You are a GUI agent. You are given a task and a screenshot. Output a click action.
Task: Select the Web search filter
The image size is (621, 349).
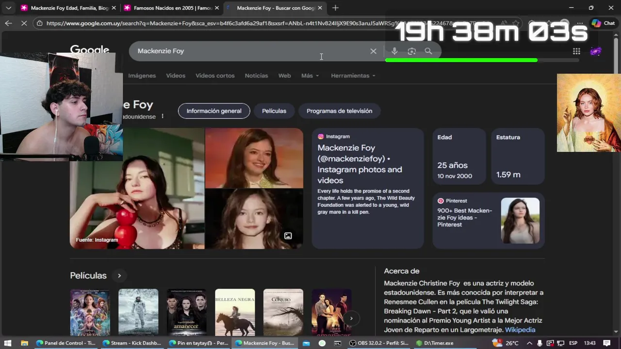coord(284,76)
